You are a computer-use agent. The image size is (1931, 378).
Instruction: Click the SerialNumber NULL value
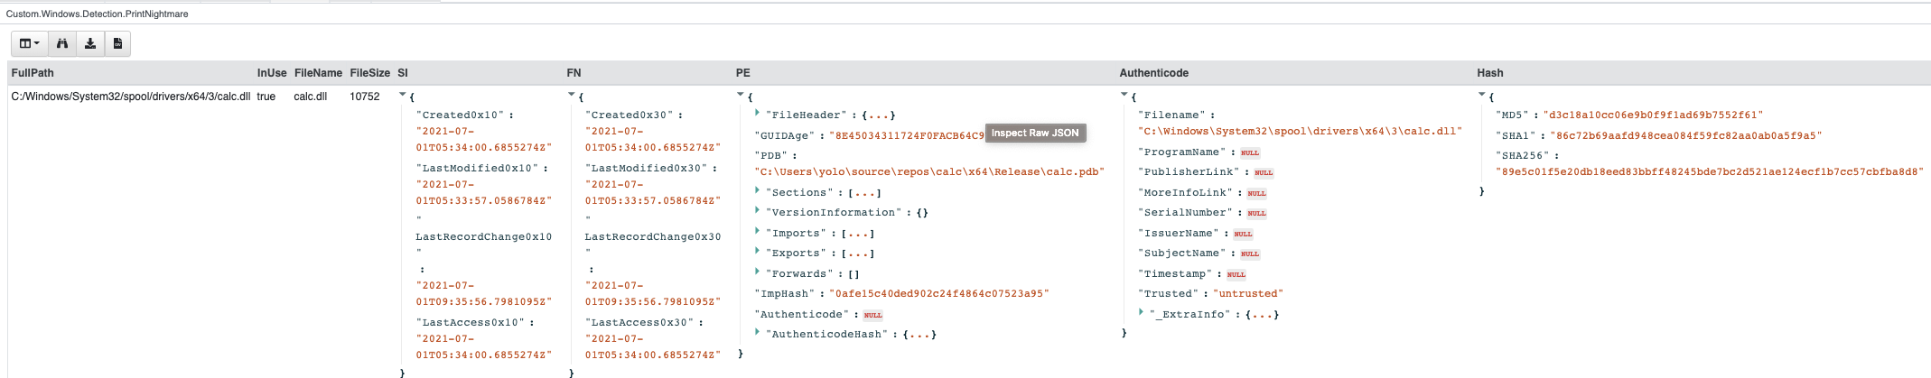[x=1257, y=214]
